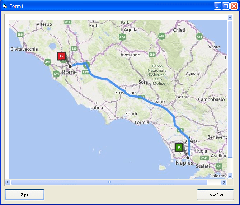The width and height of the screenshot is (240, 205).
Task: Click the E80 marker near Avezzano
Action: [152, 55]
